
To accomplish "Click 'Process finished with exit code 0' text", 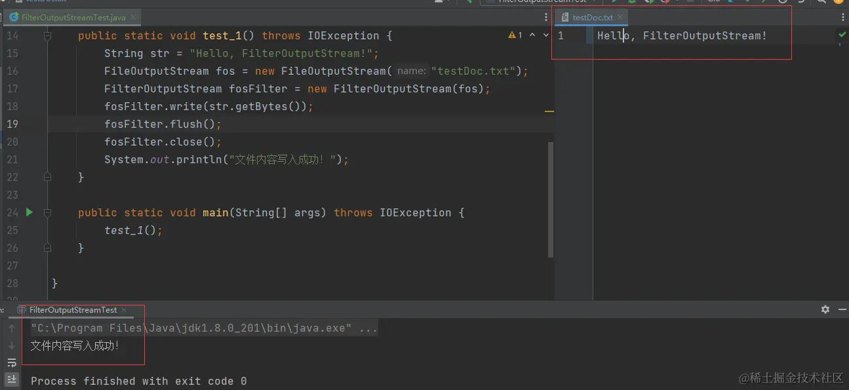I will 139,381.
